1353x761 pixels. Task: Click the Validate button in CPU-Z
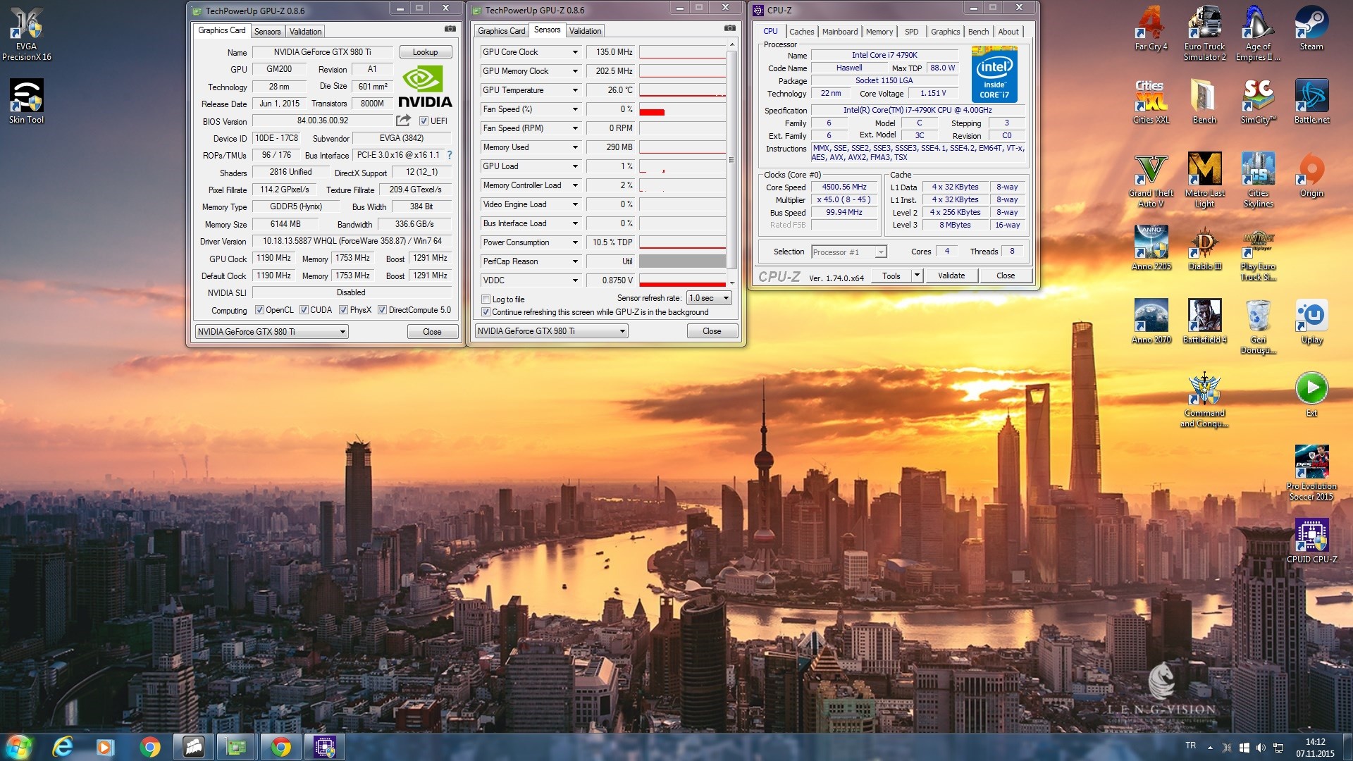(x=951, y=276)
